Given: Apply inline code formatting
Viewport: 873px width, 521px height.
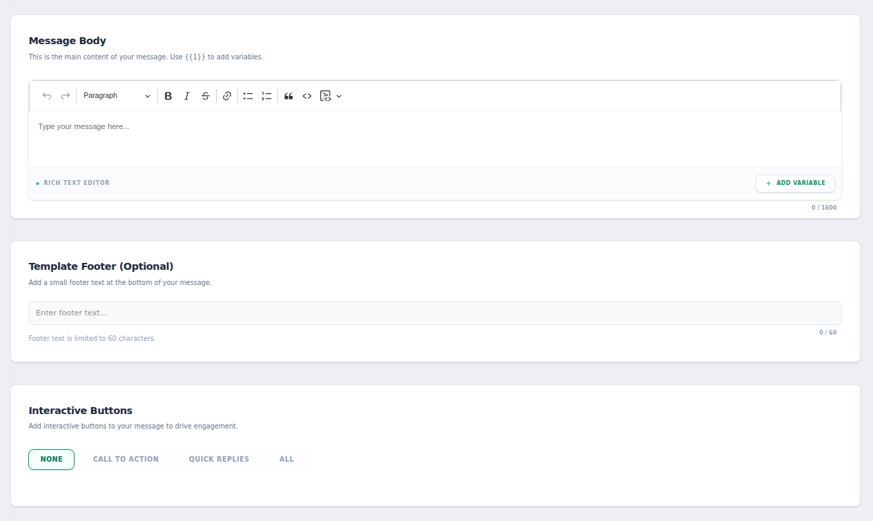Looking at the screenshot, I should click(x=307, y=96).
